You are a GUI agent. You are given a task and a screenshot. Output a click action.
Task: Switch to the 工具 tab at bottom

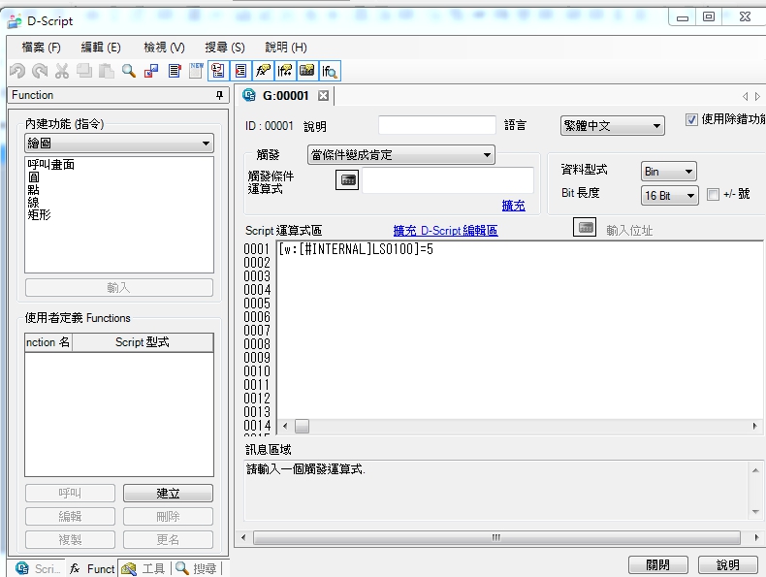[x=144, y=568]
